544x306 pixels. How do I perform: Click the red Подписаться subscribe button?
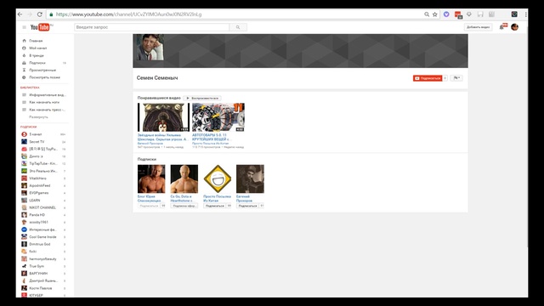pyautogui.click(x=428, y=78)
